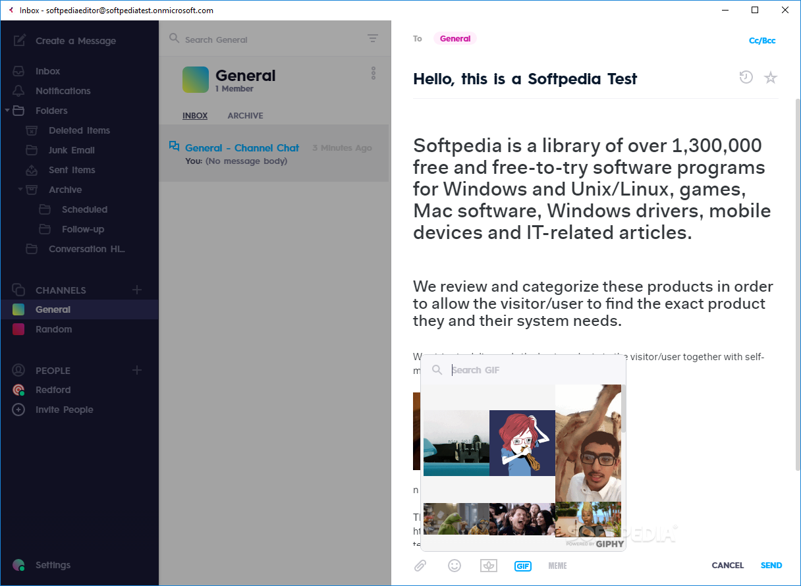Click Invite People link

pos(65,410)
